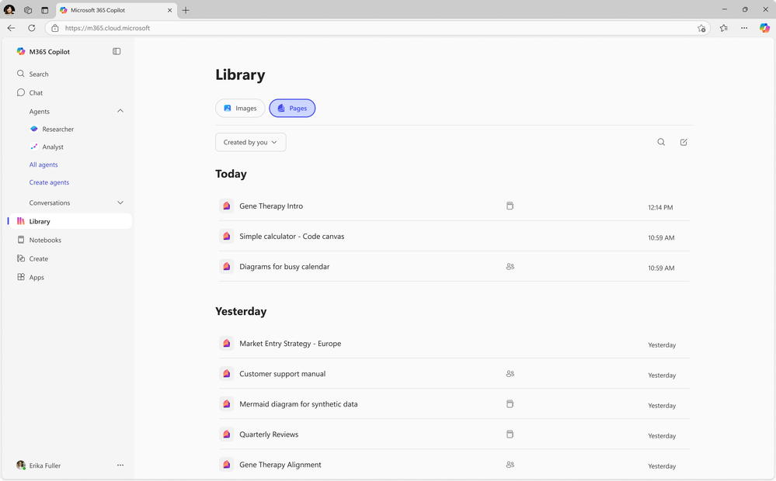Open All agents
Screen dimensions: 776x481
point(43,164)
